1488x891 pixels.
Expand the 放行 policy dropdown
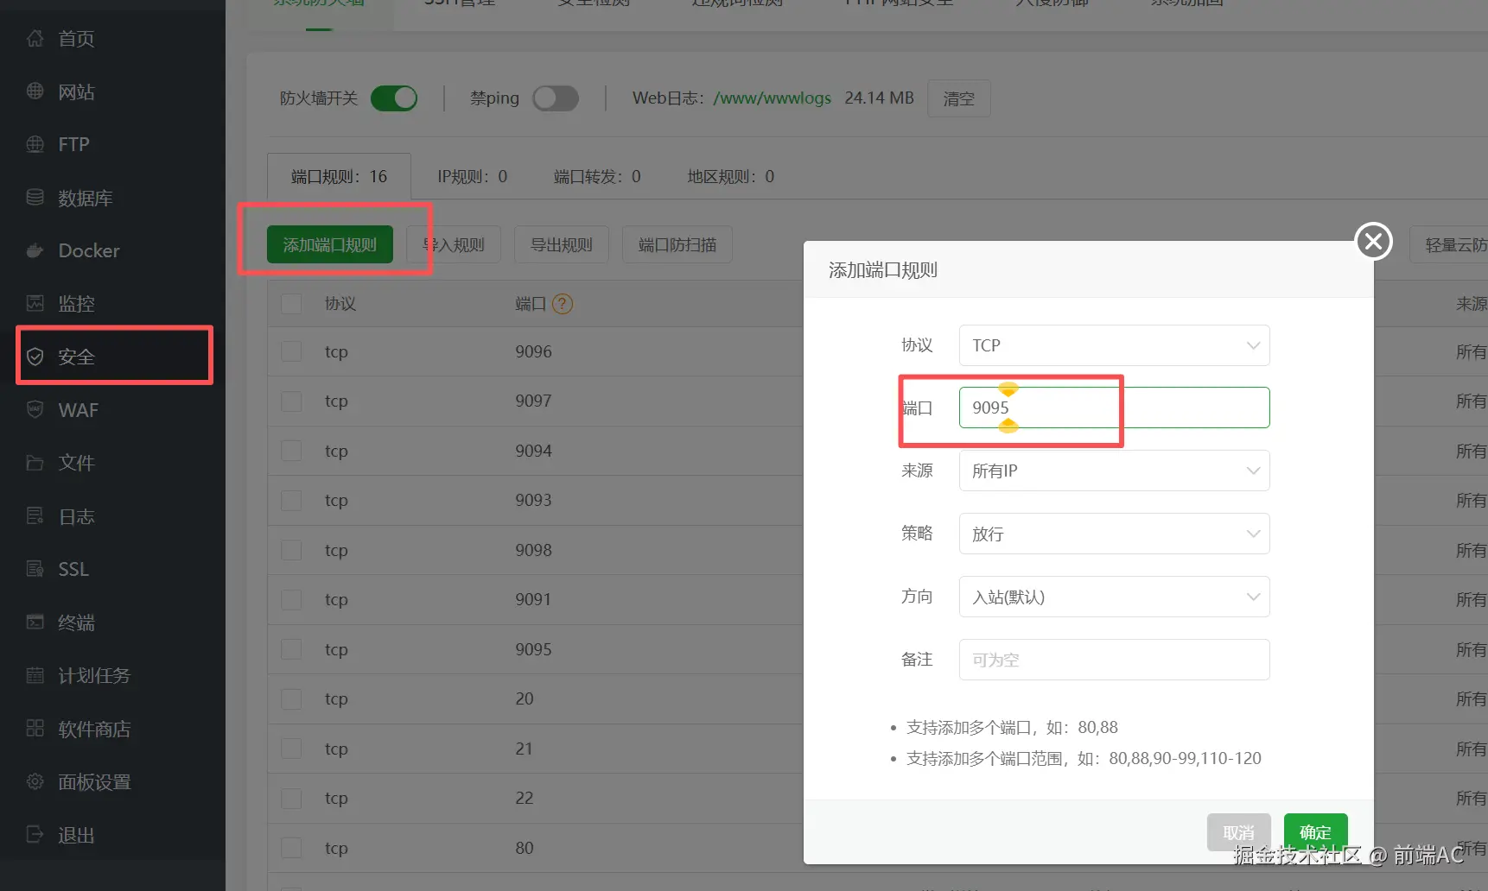[1113, 534]
